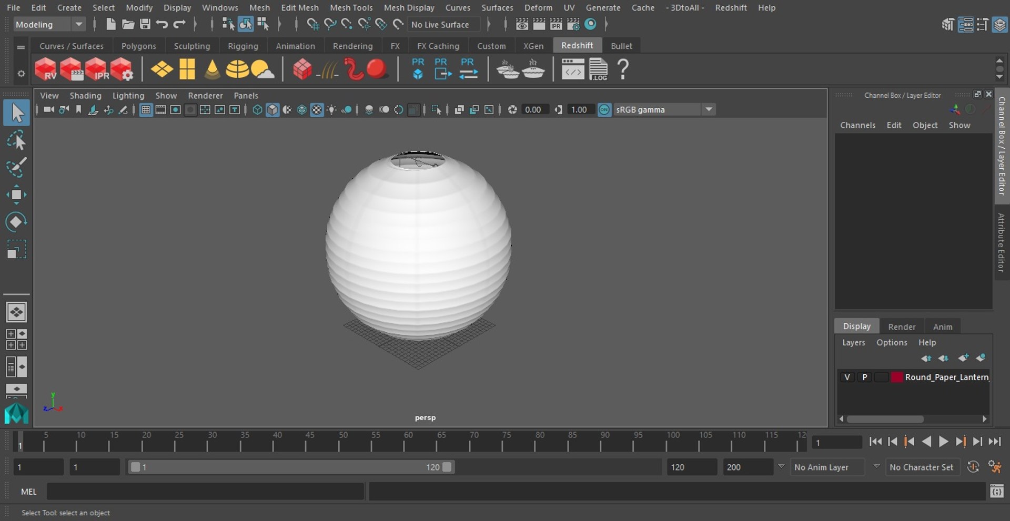
Task: Toggle use all lights in viewport
Action: [x=331, y=109]
